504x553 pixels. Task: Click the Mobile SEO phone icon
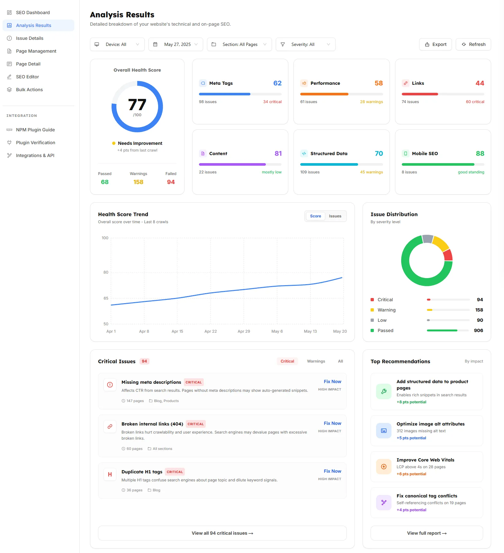406,154
